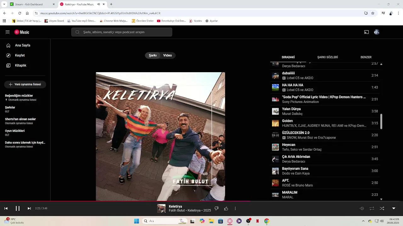Open a new browser tab

(111, 4)
